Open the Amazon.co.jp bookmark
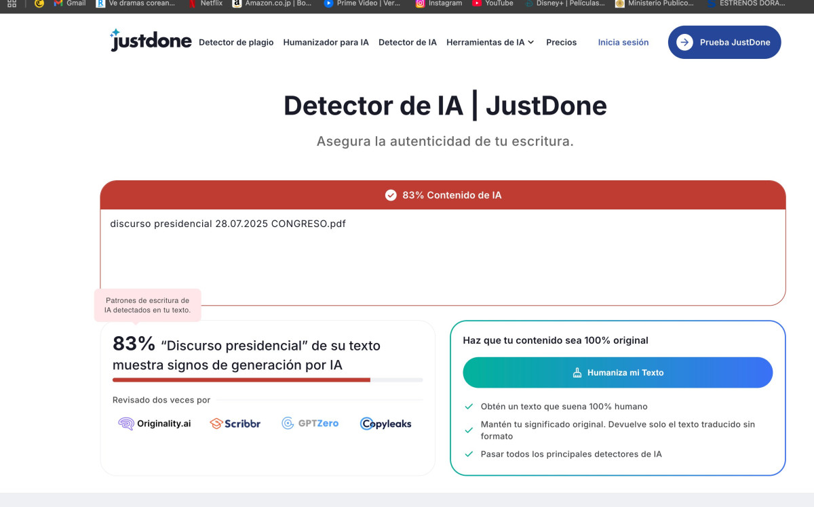Screen dimensions: 814x507 (272, 3)
